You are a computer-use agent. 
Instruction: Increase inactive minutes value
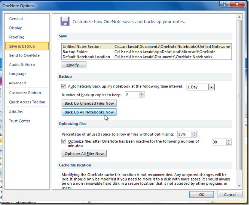[x=229, y=140]
